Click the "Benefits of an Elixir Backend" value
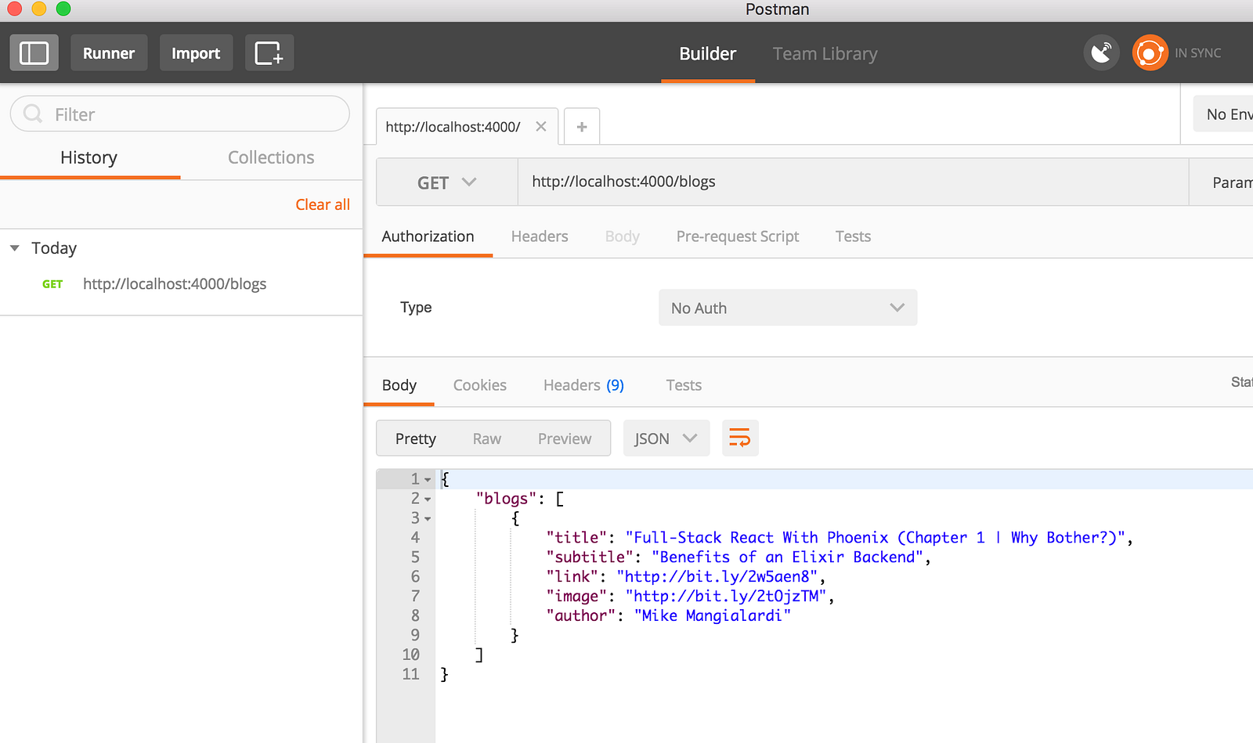Viewport: 1253px width, 743px height. click(787, 557)
